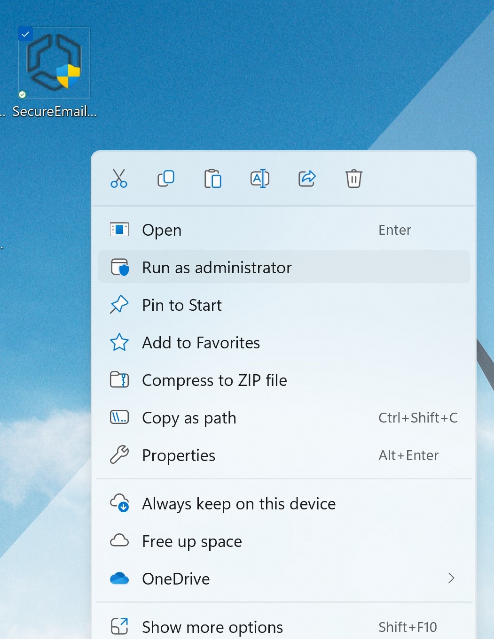The image size is (494, 639).
Task: Select the SecureEmail desktop shortcut icon
Action: 54,62
